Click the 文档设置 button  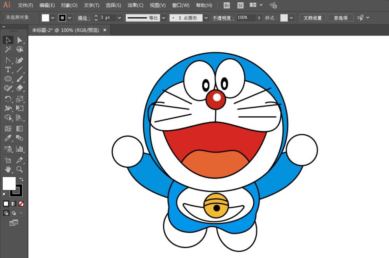pyautogui.click(x=313, y=18)
